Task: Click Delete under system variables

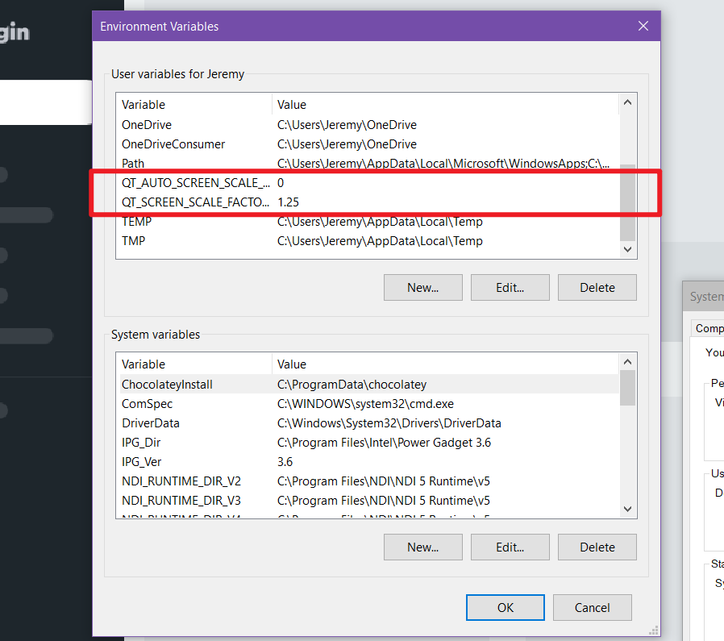Action: pos(597,547)
